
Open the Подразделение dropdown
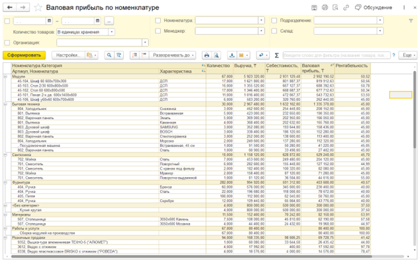pyautogui.click(x=380, y=21)
